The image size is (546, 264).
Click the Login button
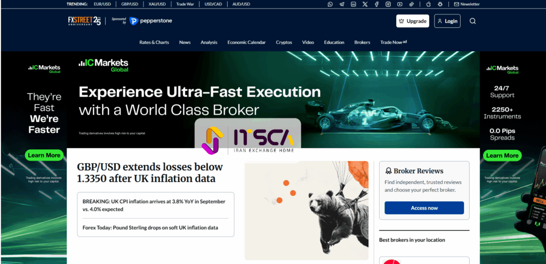[x=447, y=21]
